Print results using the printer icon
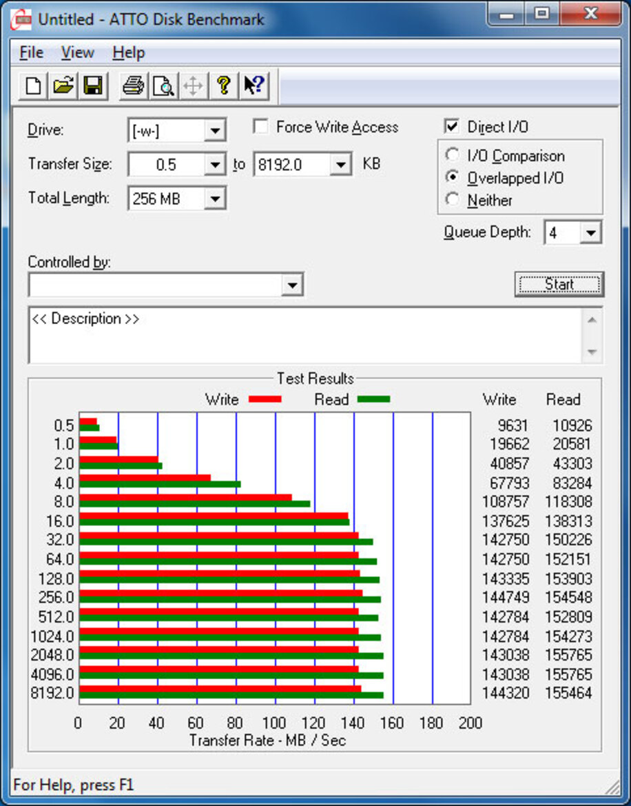This screenshot has height=806, width=631. [x=133, y=85]
